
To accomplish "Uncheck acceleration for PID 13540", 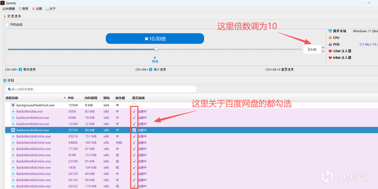I will (x=134, y=124).
